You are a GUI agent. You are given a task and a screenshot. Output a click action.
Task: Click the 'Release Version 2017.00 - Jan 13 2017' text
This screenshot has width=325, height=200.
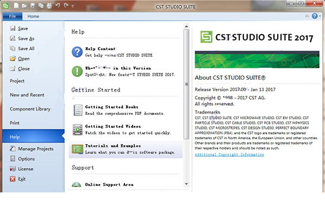[235, 89]
